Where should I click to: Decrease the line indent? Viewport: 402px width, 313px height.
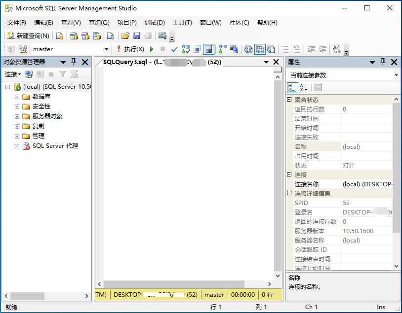click(x=311, y=49)
